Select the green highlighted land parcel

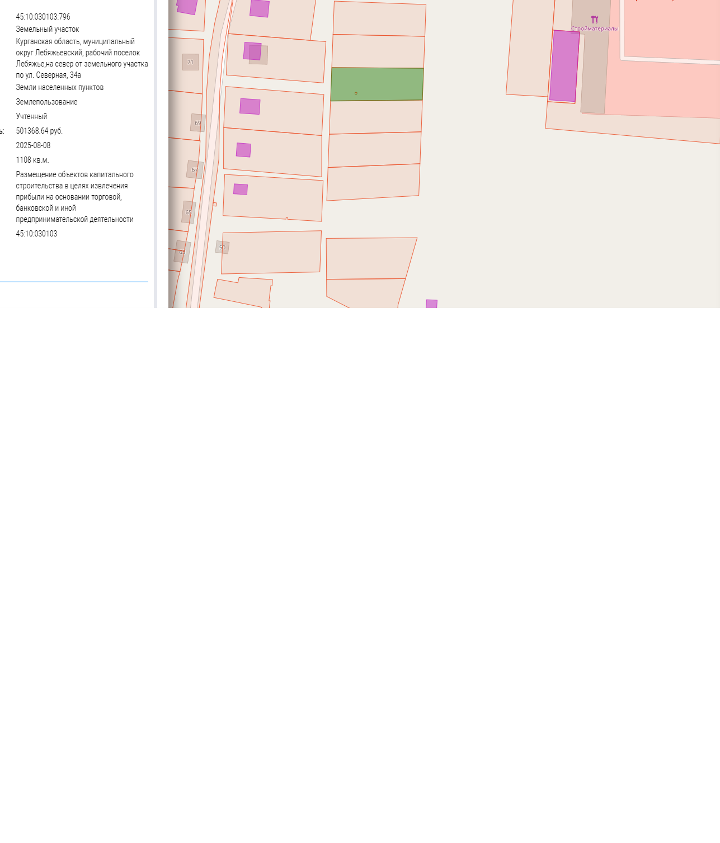click(x=377, y=84)
